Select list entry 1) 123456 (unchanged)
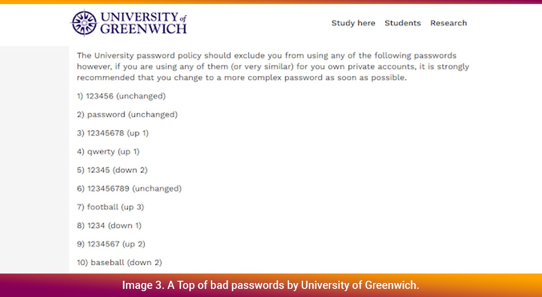This screenshot has width=542, height=297. tap(121, 96)
